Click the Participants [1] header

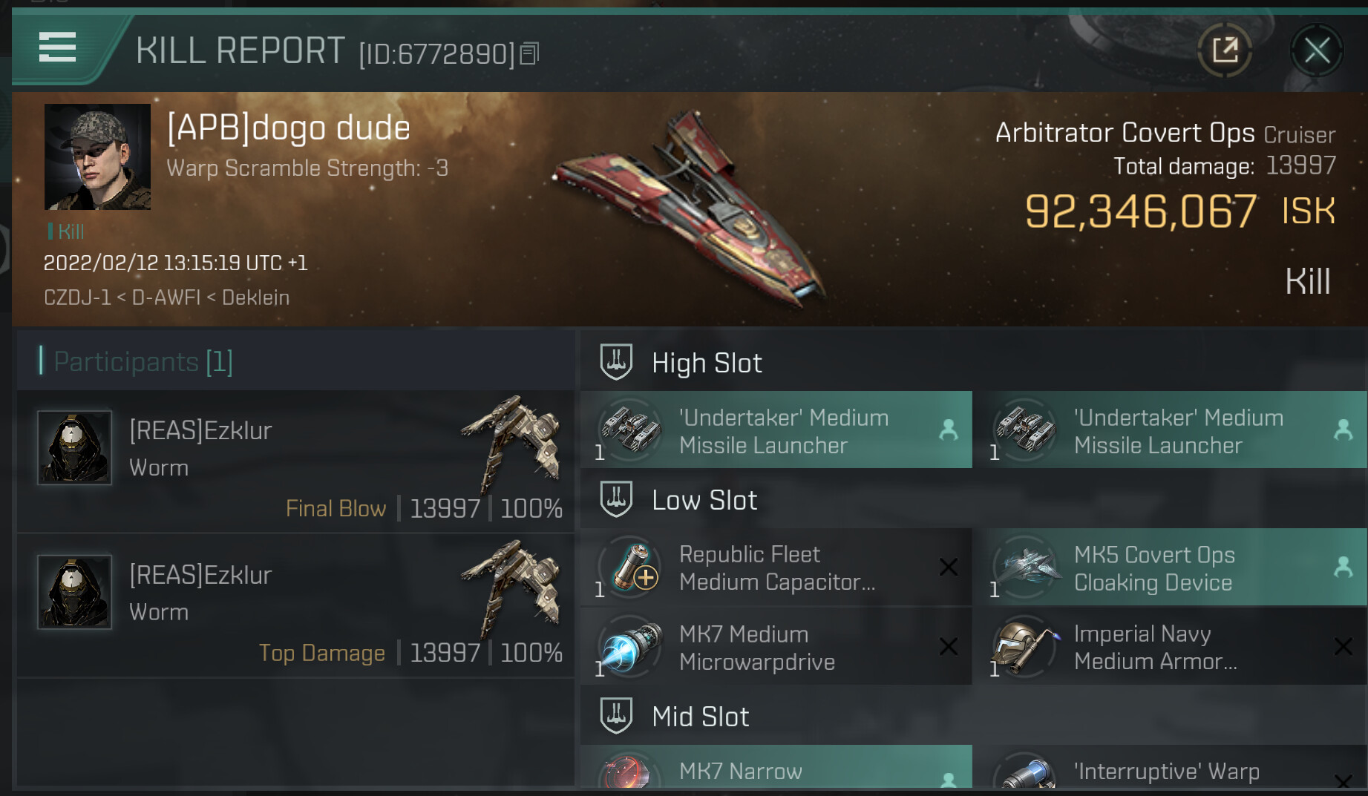pyautogui.click(x=143, y=361)
